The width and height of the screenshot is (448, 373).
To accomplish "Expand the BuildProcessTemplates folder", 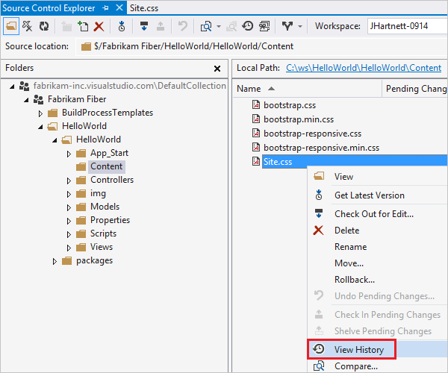I will (40, 113).
